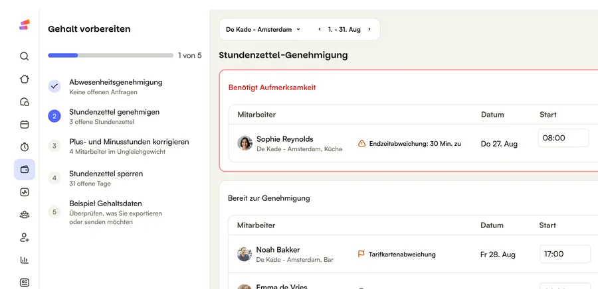
Task: Click the Benötigt Aufmerksamkeit heading
Action: coord(272,87)
